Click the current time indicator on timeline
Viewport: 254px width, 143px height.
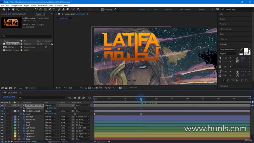click(141, 99)
